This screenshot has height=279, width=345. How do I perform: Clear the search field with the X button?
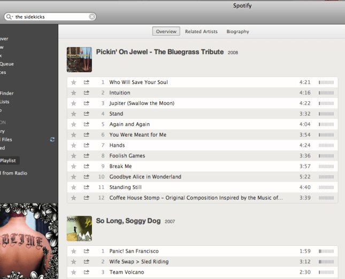click(x=92, y=17)
